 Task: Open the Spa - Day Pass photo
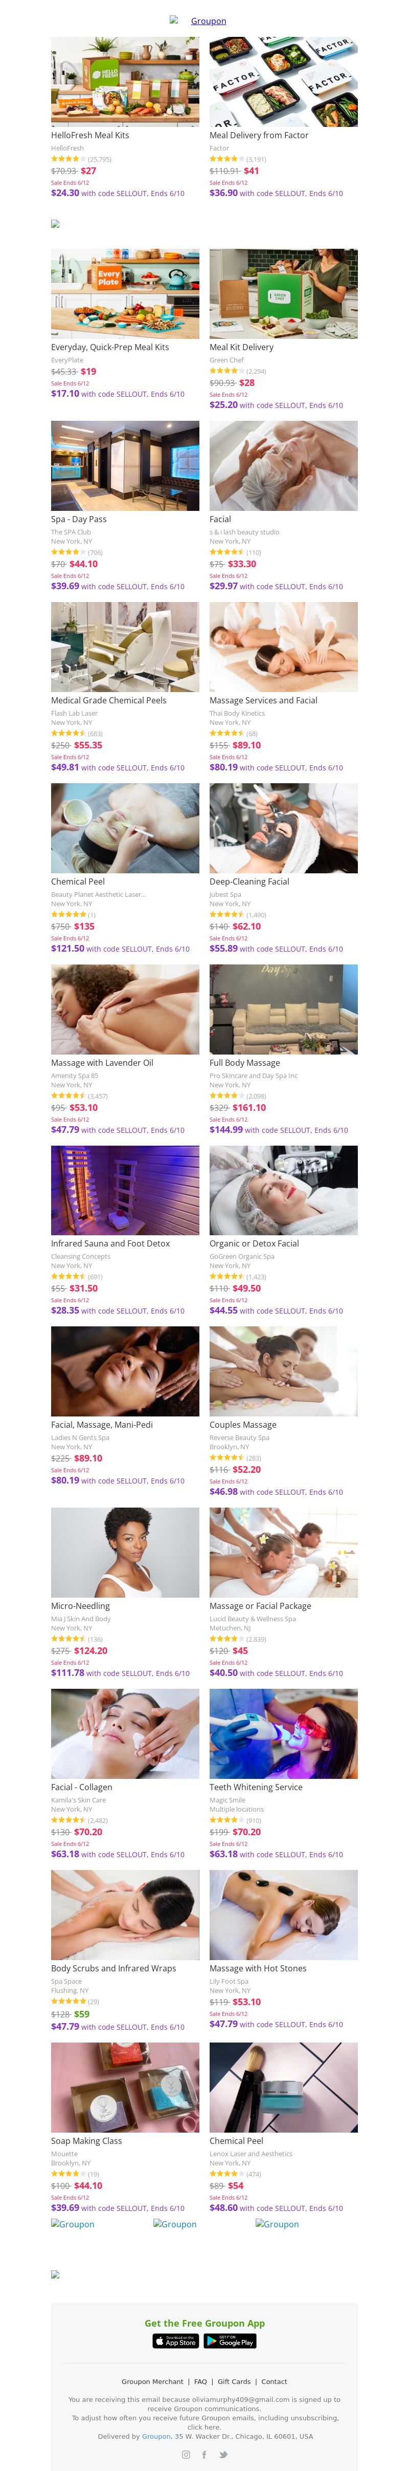(x=125, y=465)
